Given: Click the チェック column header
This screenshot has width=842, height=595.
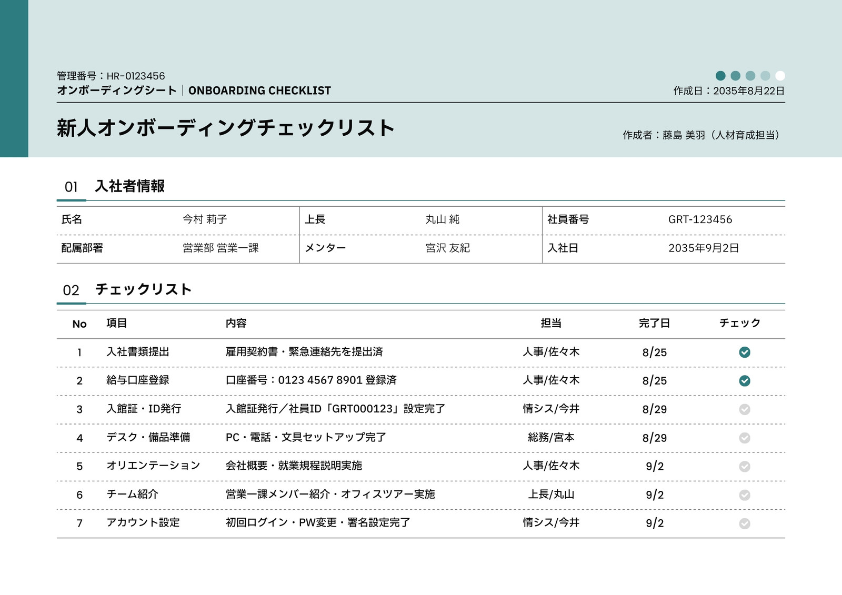Looking at the screenshot, I should tap(740, 323).
